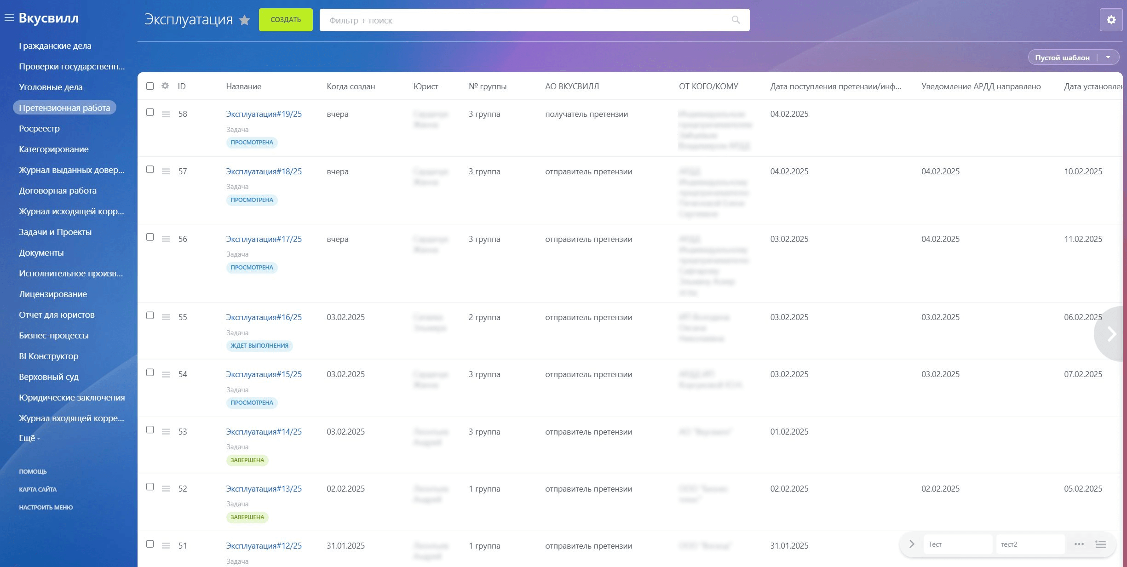
Task: Click list icon in bottom right panel
Action: point(1100,544)
